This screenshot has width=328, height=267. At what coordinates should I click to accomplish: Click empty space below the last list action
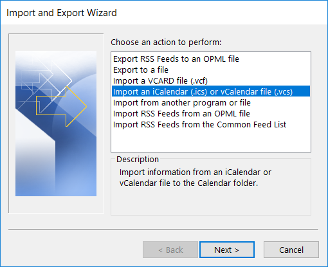coord(211,140)
